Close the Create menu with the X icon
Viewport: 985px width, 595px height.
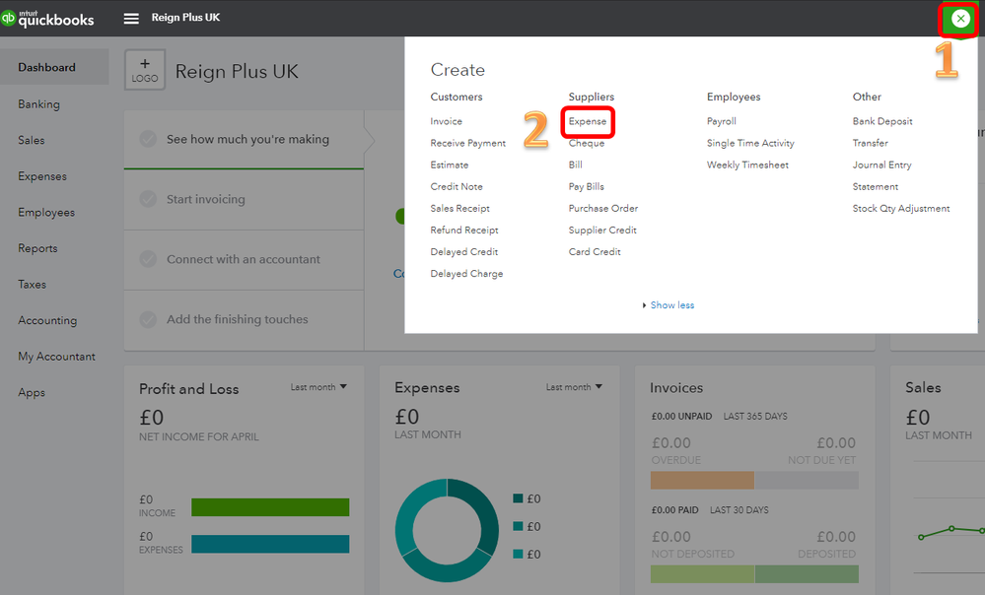click(960, 19)
